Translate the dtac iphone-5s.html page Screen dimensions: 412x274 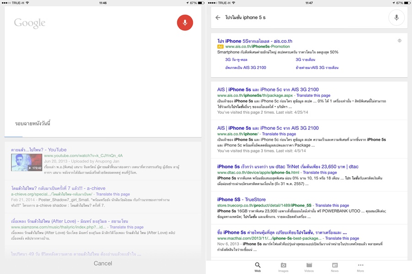click(320, 173)
